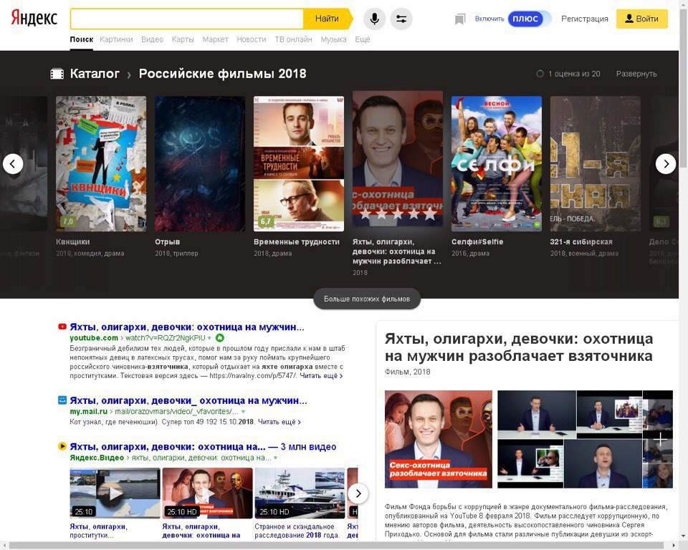Open dropdown arrow next to Яндекс.Видео path

tap(275, 458)
